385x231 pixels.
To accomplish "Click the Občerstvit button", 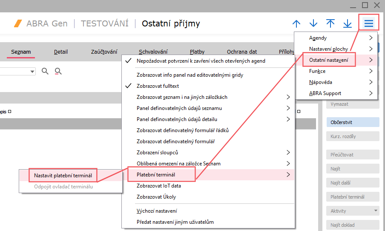I will pyautogui.click(x=353, y=122).
